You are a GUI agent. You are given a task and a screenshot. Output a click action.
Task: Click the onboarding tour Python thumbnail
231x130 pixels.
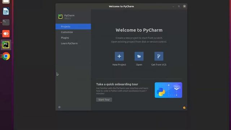tap(169, 90)
